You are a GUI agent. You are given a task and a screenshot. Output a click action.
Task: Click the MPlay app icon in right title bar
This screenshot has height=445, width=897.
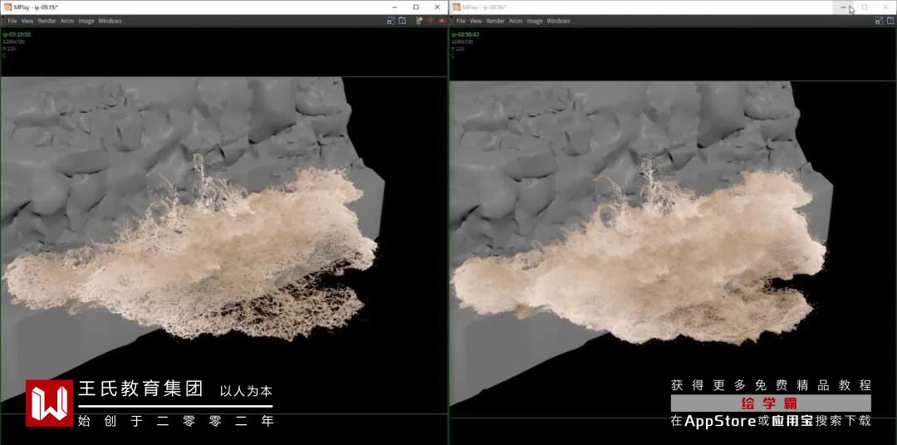[x=457, y=7]
